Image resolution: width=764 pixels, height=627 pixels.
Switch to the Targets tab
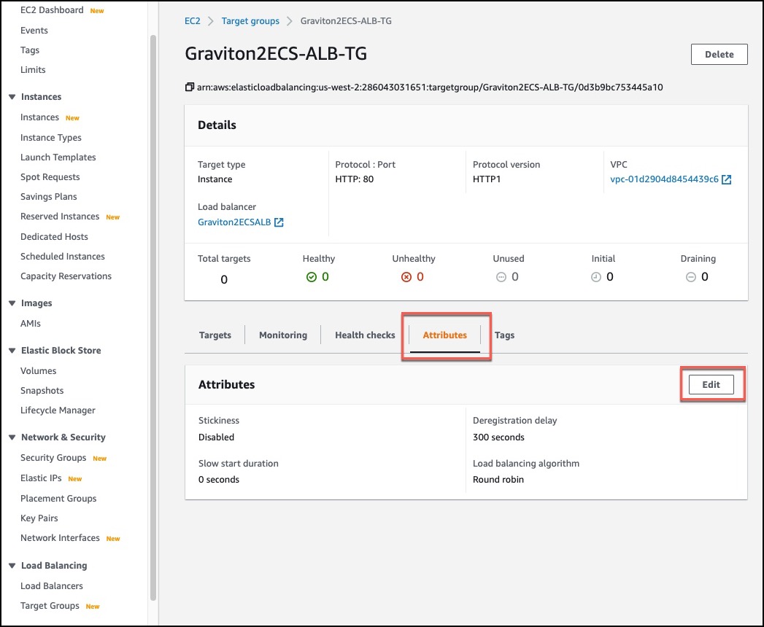(x=215, y=335)
